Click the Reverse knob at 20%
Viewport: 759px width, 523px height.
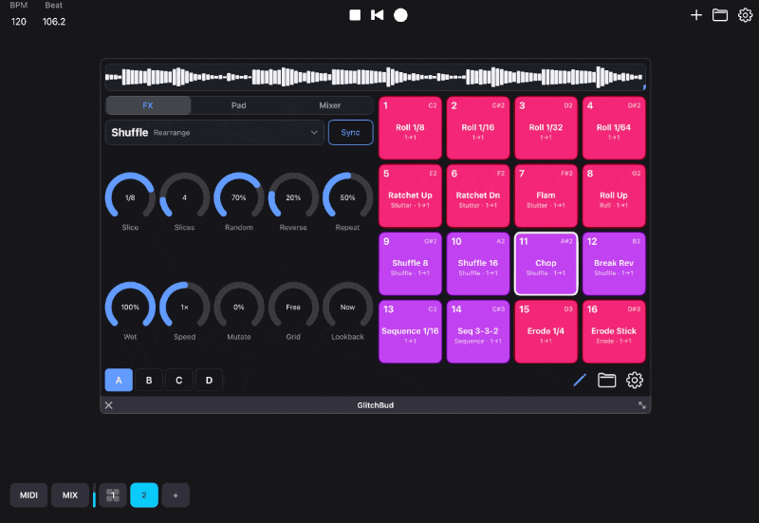pos(293,196)
